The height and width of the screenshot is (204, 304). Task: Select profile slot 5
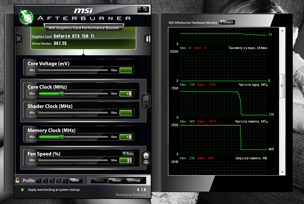pyautogui.click(x=65, y=181)
